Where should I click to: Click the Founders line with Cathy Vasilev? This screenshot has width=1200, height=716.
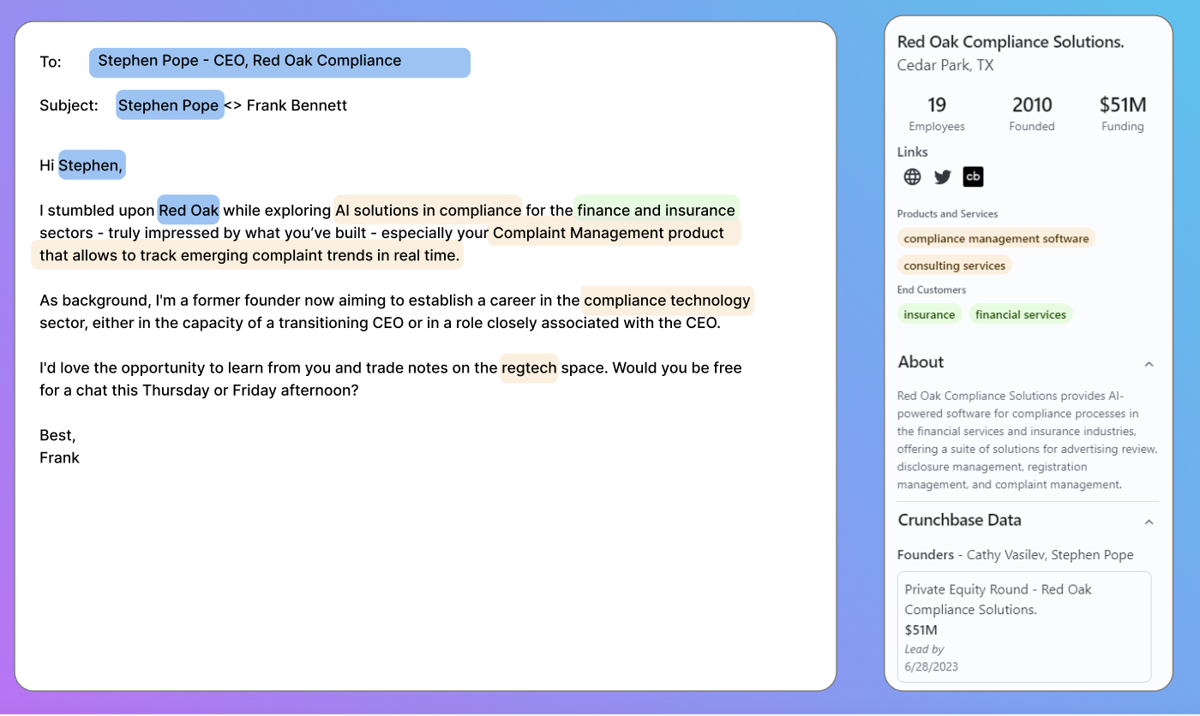(1016, 555)
